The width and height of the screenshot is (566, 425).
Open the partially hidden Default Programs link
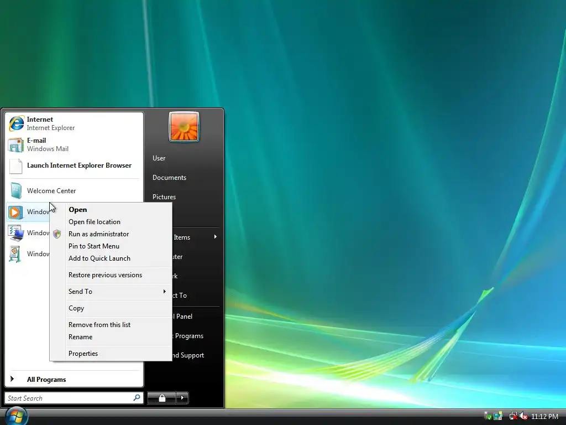tap(188, 336)
